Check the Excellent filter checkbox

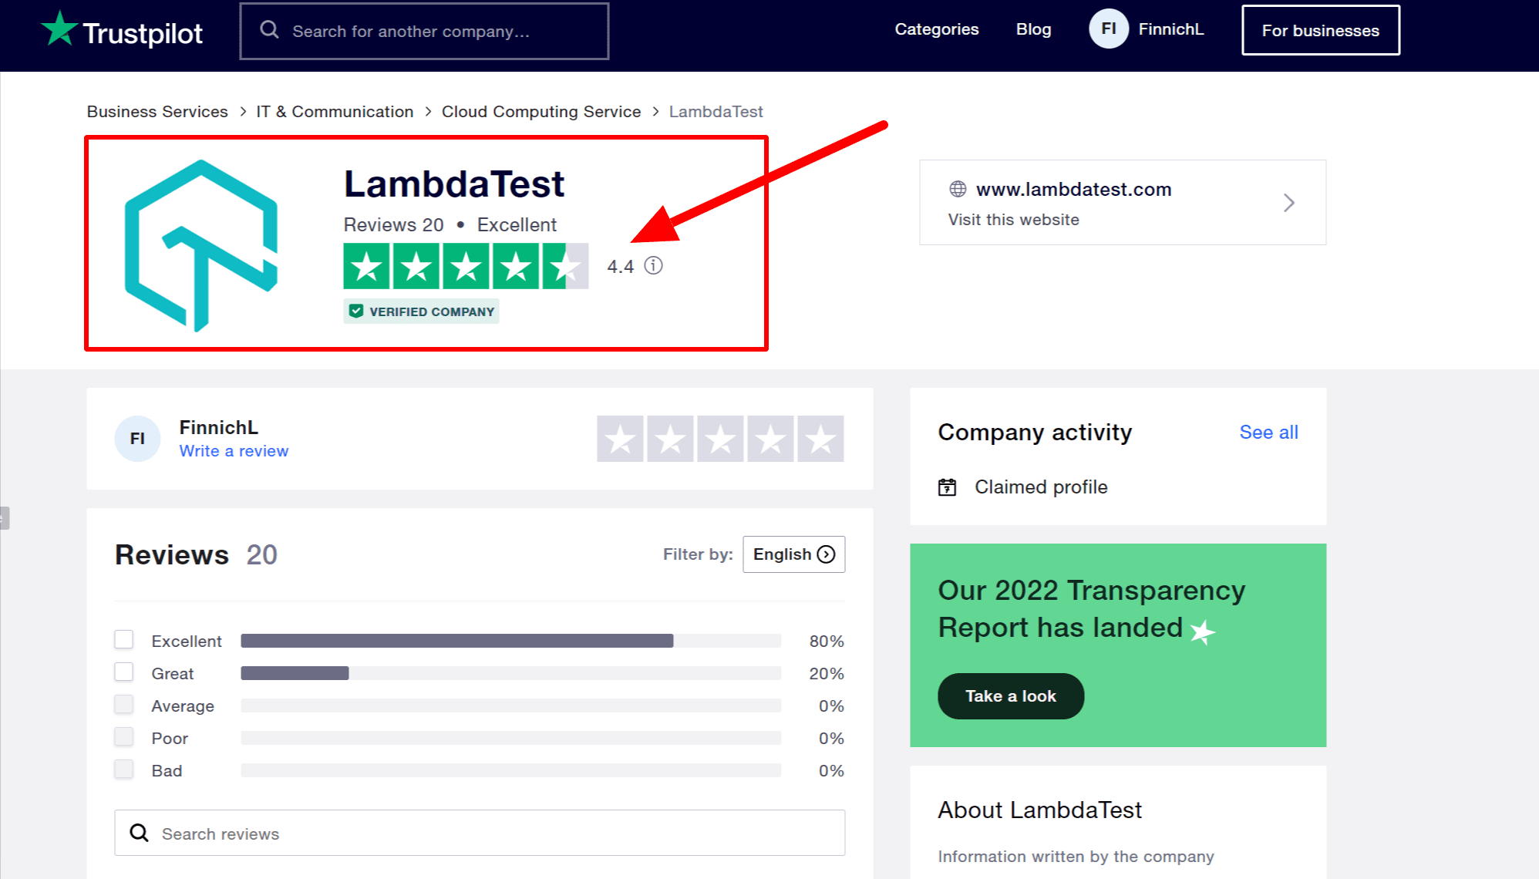[124, 640]
